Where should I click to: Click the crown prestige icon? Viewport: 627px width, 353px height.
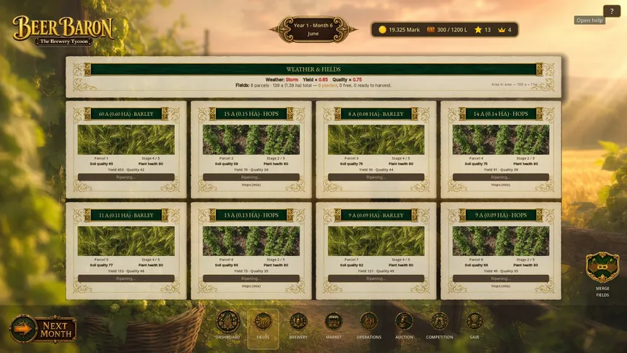[x=502, y=30]
